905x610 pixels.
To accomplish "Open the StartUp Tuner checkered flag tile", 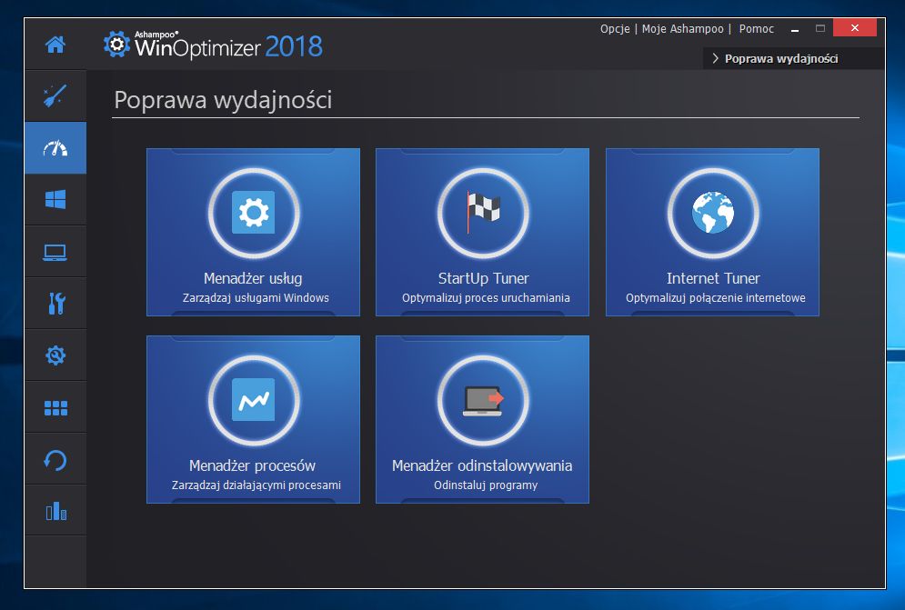I will click(482, 232).
